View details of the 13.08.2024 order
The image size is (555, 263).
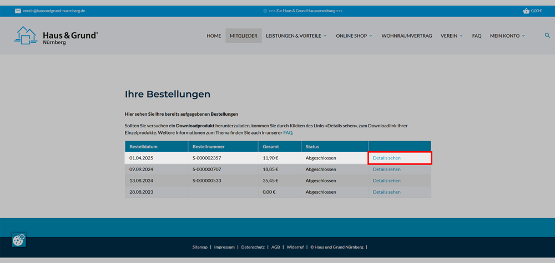pyautogui.click(x=386, y=181)
